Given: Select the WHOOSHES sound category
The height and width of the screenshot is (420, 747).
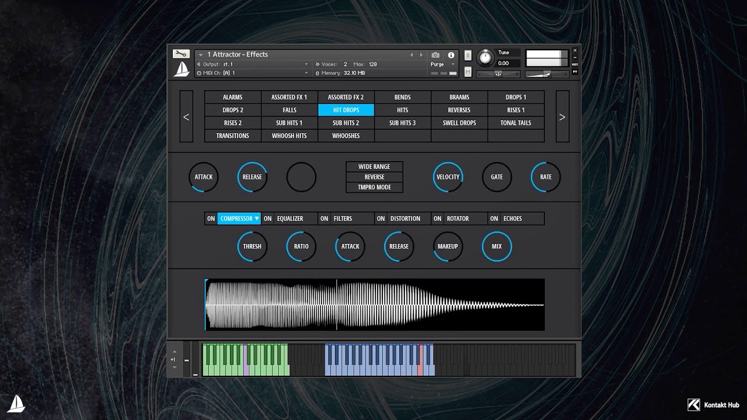Looking at the screenshot, I should (x=346, y=136).
